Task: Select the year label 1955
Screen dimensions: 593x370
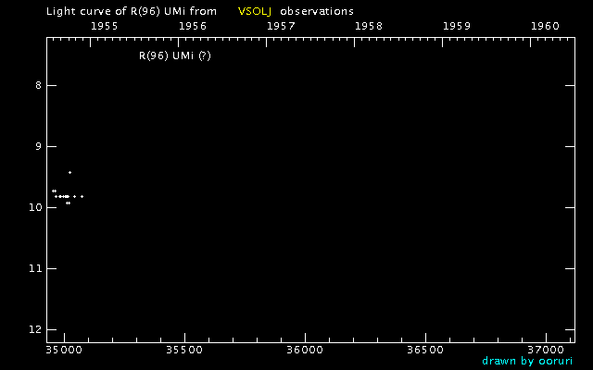Action: (105, 26)
